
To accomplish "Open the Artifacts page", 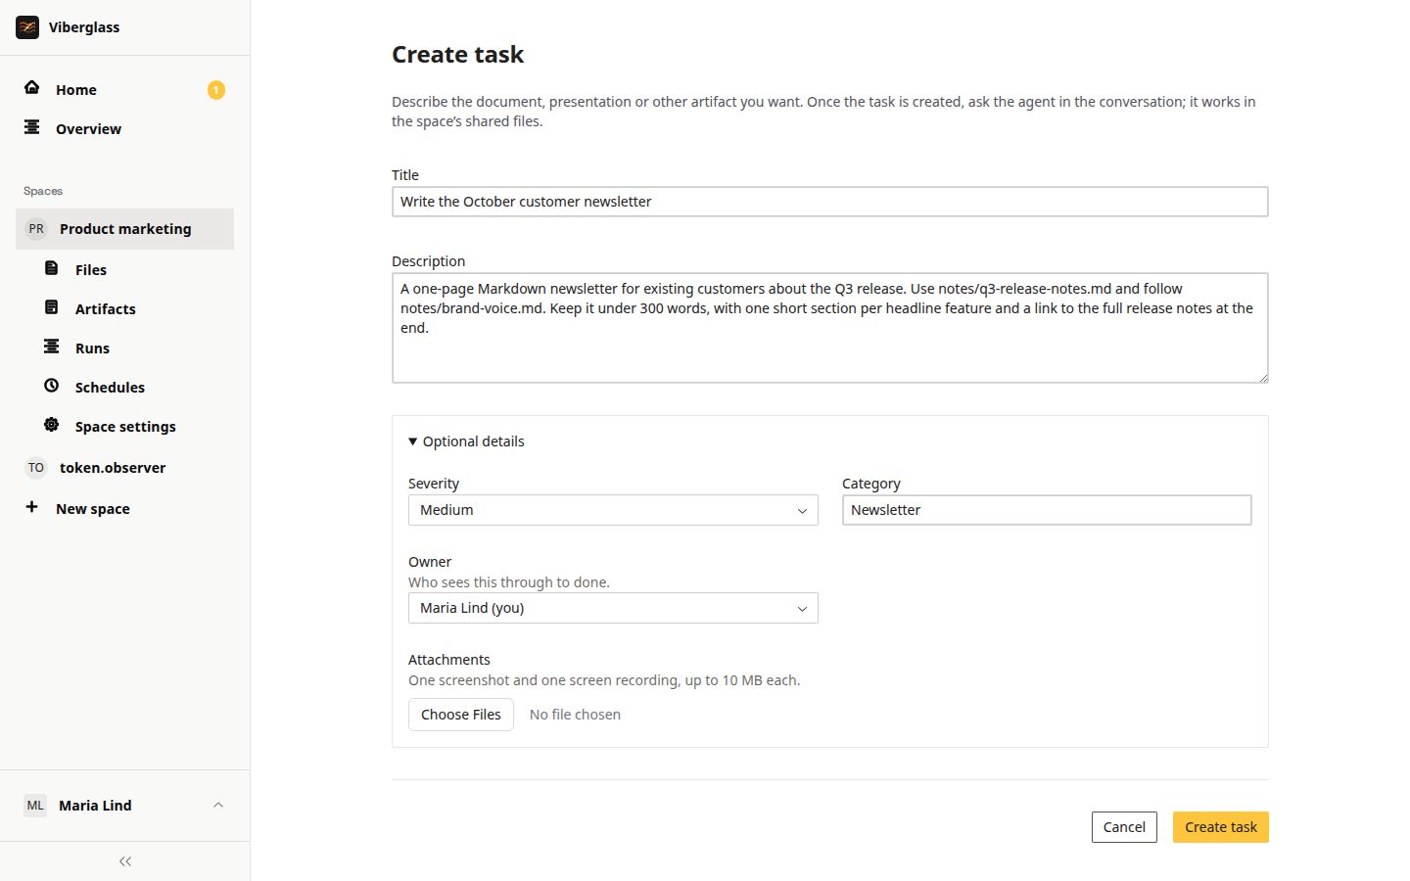I will click(x=124, y=309).
